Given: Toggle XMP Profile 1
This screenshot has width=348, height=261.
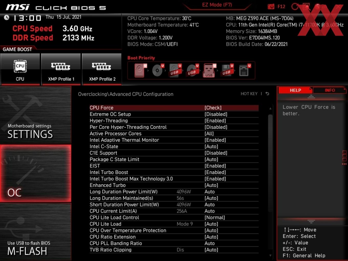Looking at the screenshot, I should click(x=61, y=69).
